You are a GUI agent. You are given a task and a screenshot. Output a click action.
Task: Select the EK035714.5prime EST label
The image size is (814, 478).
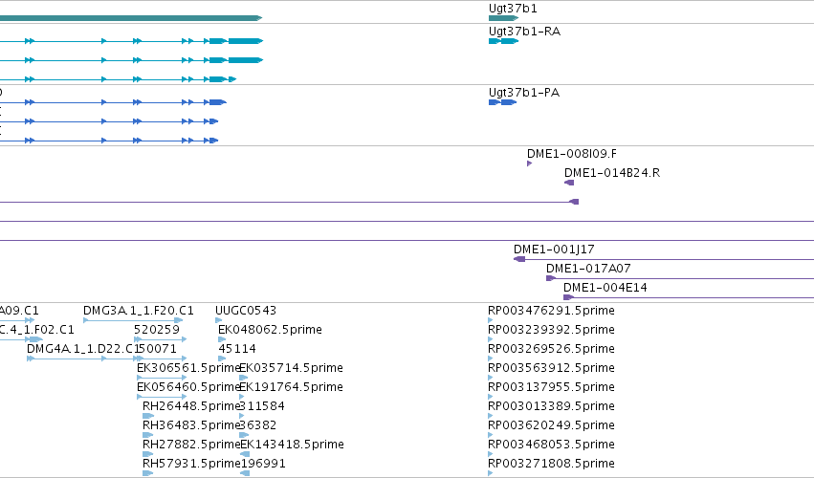291,368
